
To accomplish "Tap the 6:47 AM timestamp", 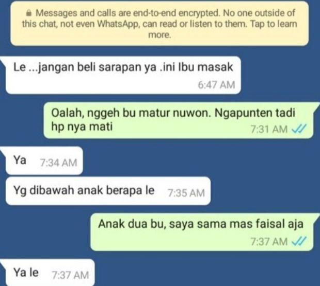I will (x=216, y=85).
